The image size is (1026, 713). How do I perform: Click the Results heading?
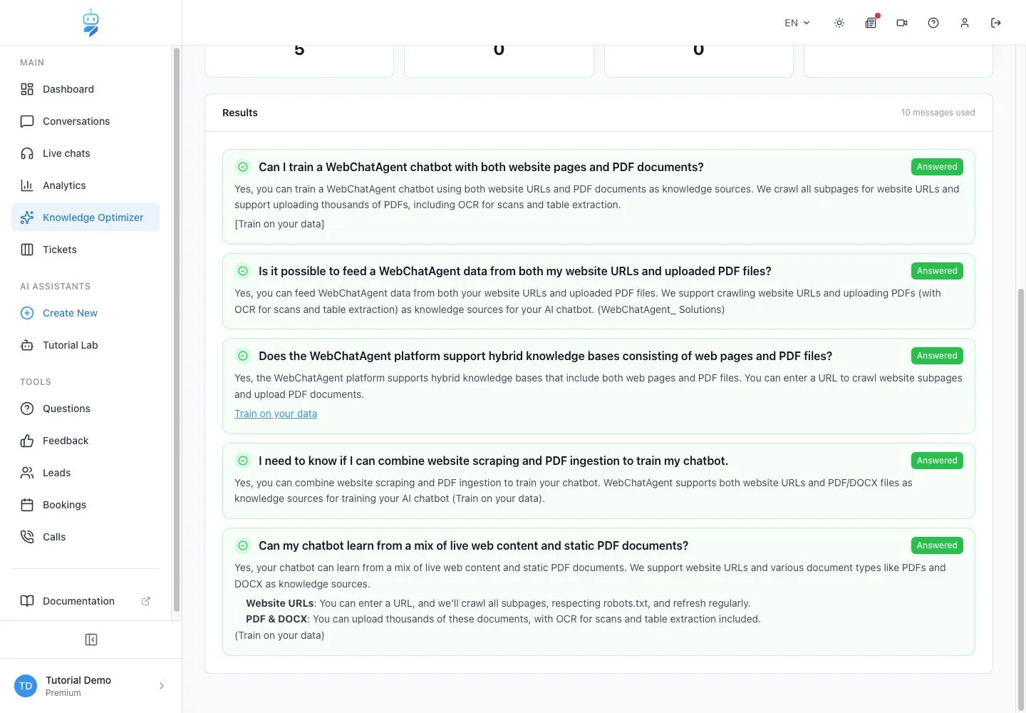click(240, 113)
